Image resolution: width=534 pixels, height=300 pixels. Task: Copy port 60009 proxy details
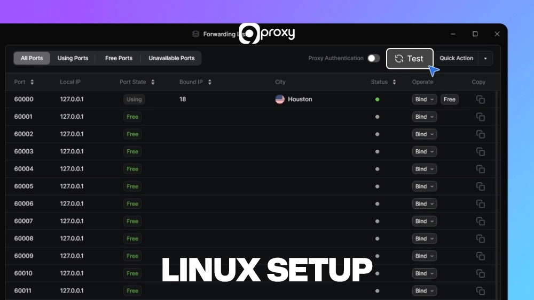[481, 256]
